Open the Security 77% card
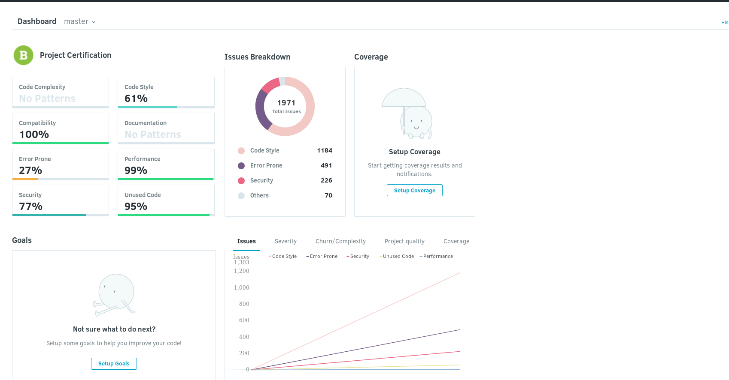Screen dimensions: 729x380 click(x=61, y=200)
